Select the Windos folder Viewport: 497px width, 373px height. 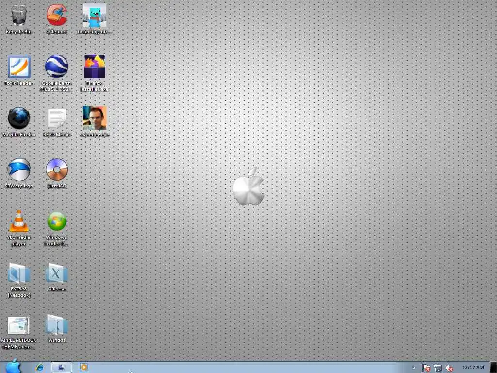[x=56, y=328]
